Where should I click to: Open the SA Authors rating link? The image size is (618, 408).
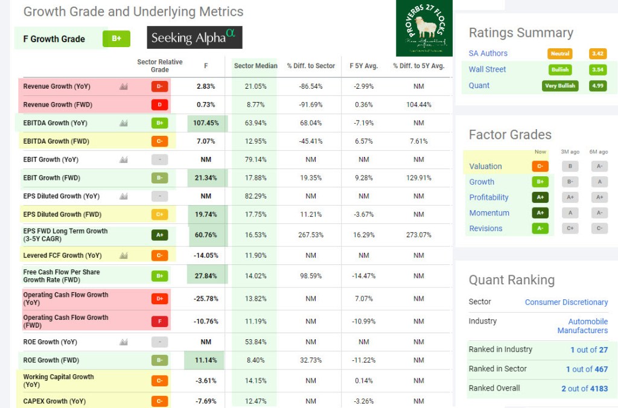pyautogui.click(x=488, y=53)
